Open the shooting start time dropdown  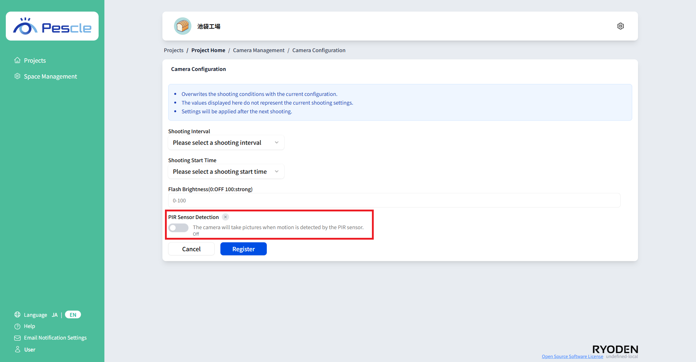click(x=225, y=171)
